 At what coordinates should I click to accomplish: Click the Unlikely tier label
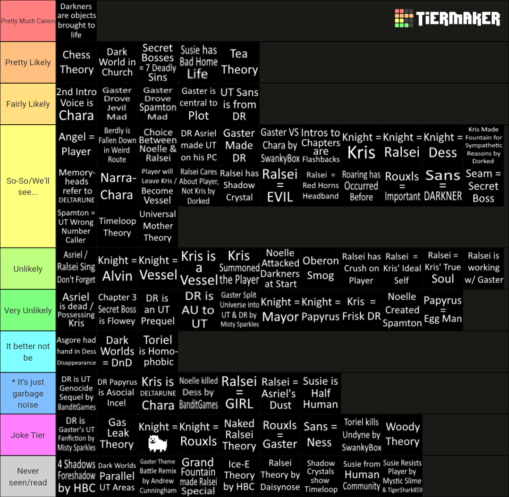pyautogui.click(x=28, y=269)
